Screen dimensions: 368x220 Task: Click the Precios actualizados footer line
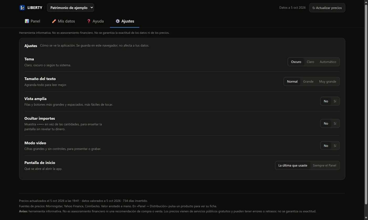point(83,201)
